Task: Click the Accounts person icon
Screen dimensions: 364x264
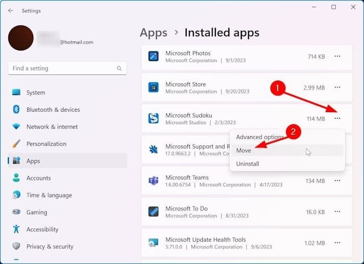Action: (x=16, y=178)
